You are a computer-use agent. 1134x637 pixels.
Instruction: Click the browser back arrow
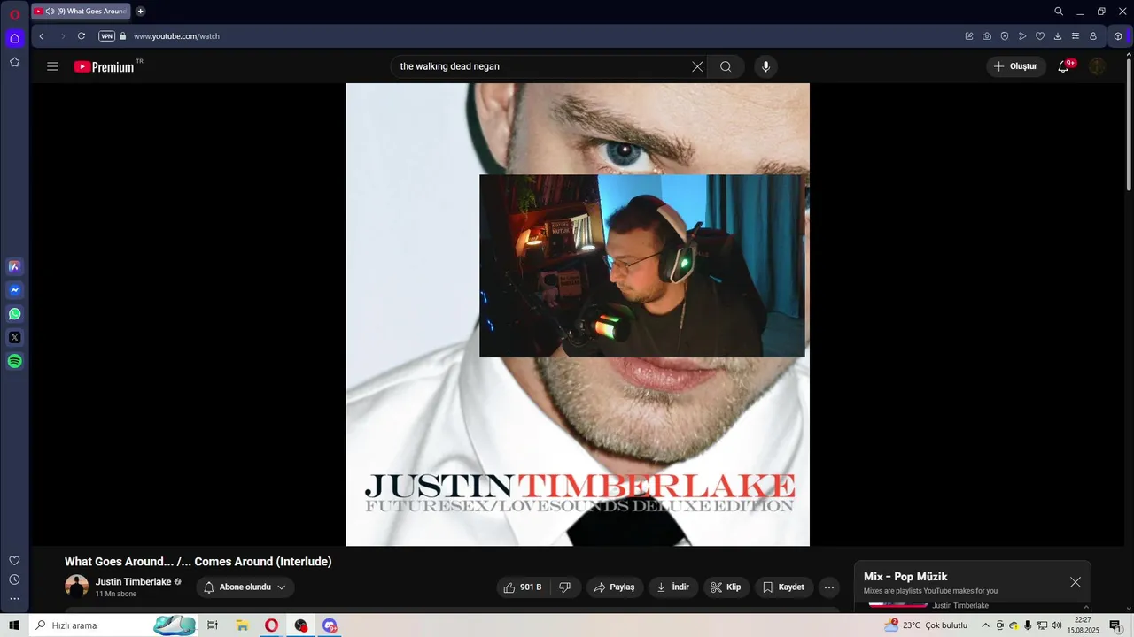[41, 36]
